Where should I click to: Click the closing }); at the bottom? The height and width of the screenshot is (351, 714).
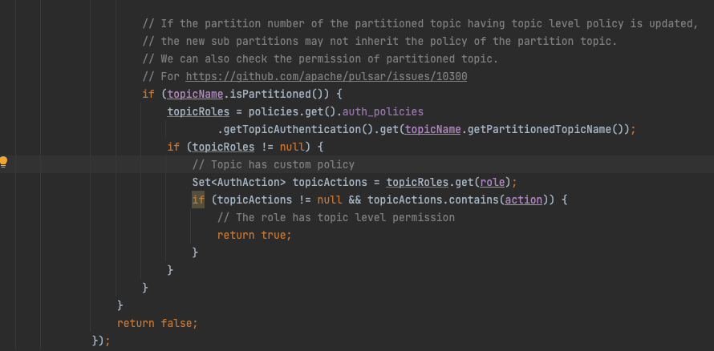101,341
